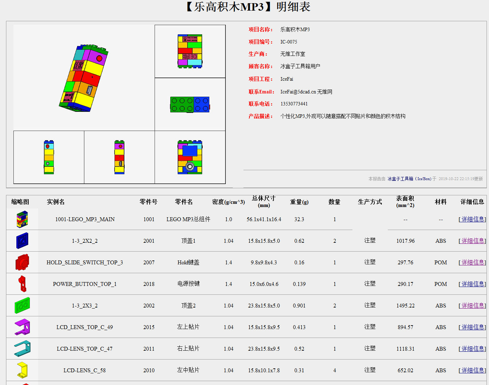Click instance name LCD-LENS_TOP_C_47
This screenshot has width=489, height=385.
coord(85,349)
